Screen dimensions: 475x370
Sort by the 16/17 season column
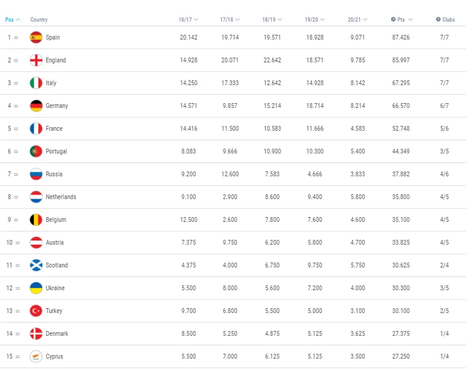click(188, 20)
